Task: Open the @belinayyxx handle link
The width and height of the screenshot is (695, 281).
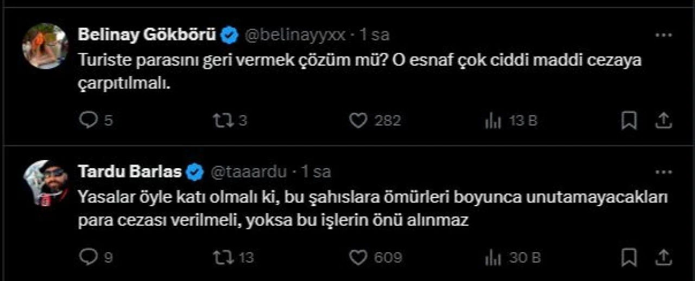Action: (x=295, y=35)
